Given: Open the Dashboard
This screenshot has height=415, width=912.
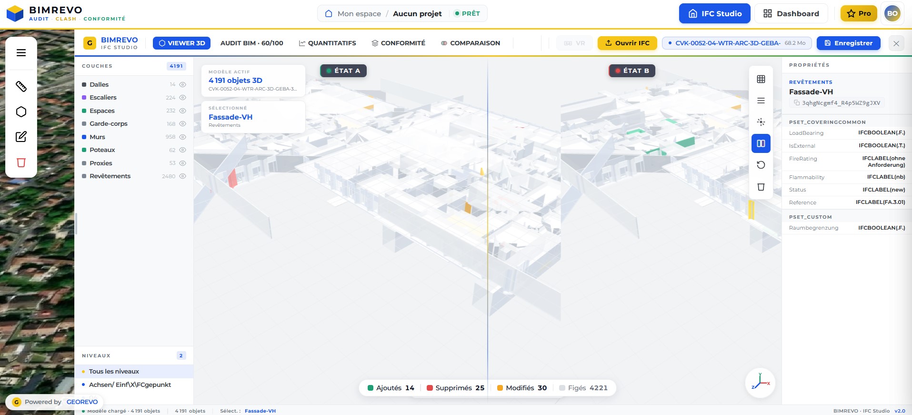Looking at the screenshot, I should [x=791, y=13].
